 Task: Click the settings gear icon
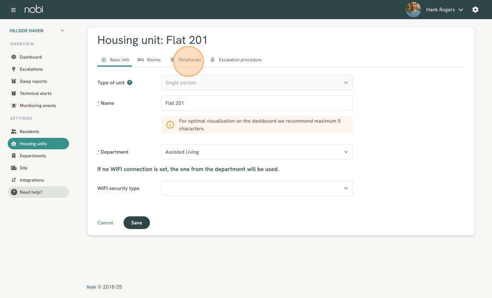click(475, 10)
